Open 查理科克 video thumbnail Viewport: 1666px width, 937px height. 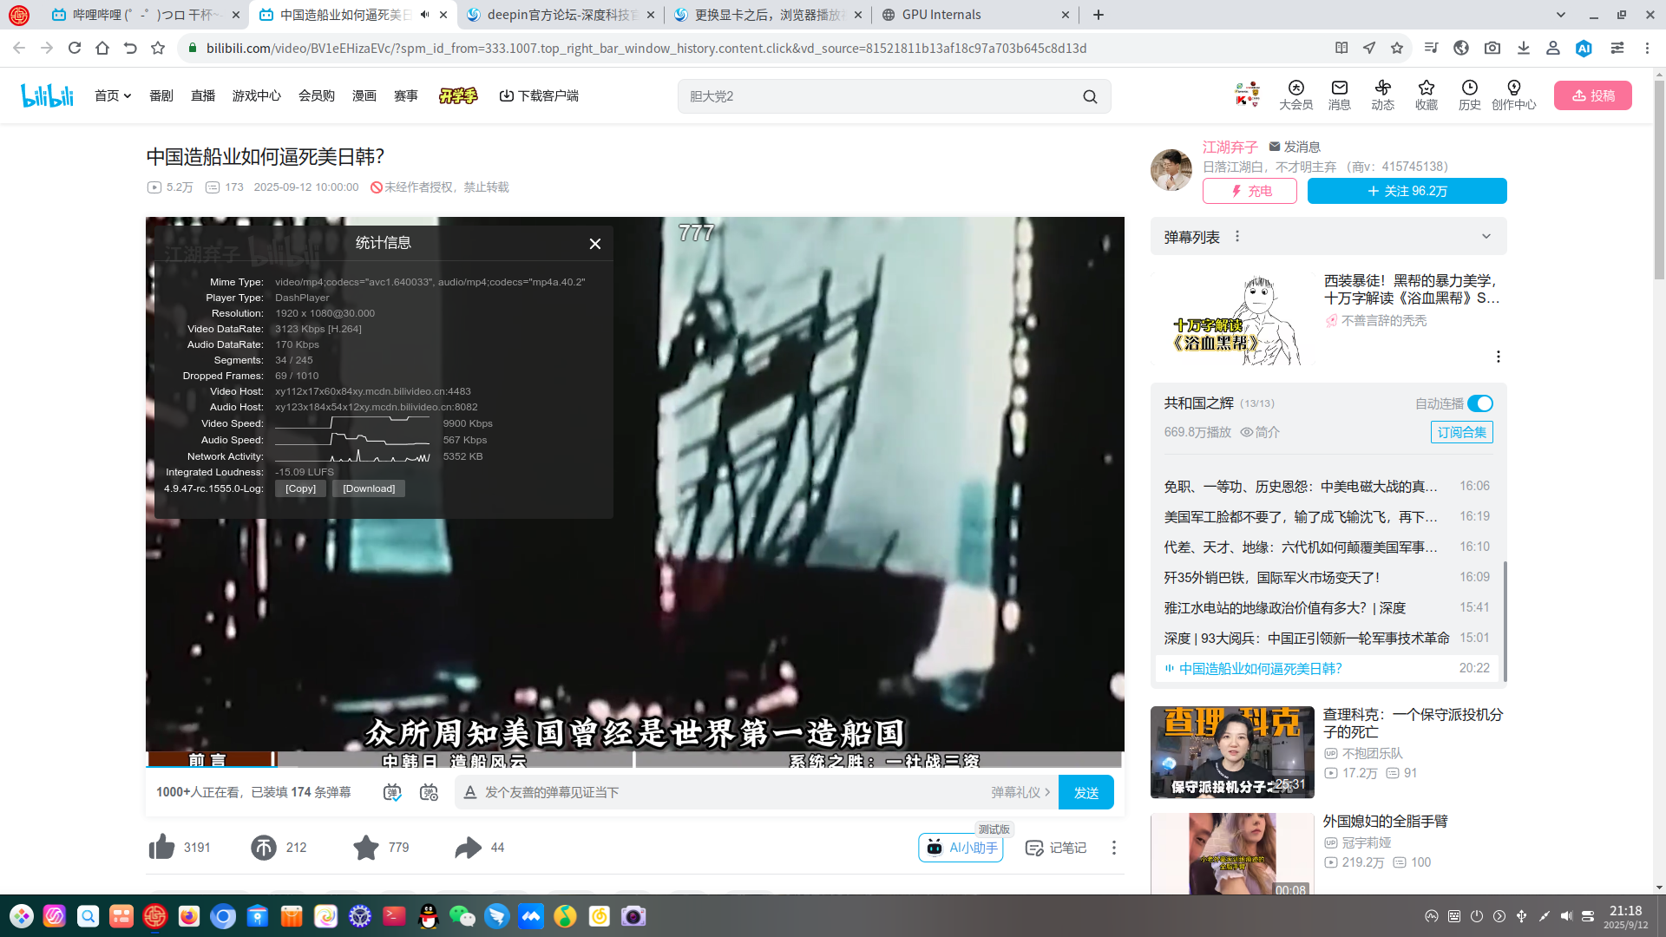(x=1232, y=752)
